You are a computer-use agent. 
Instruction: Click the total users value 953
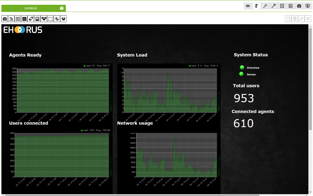pyautogui.click(x=244, y=98)
